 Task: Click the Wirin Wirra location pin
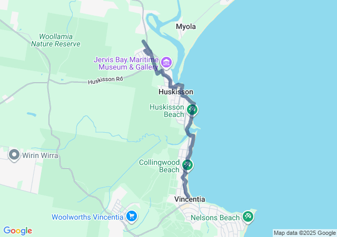coord(14,155)
